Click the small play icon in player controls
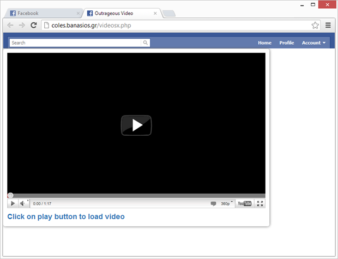 point(13,203)
